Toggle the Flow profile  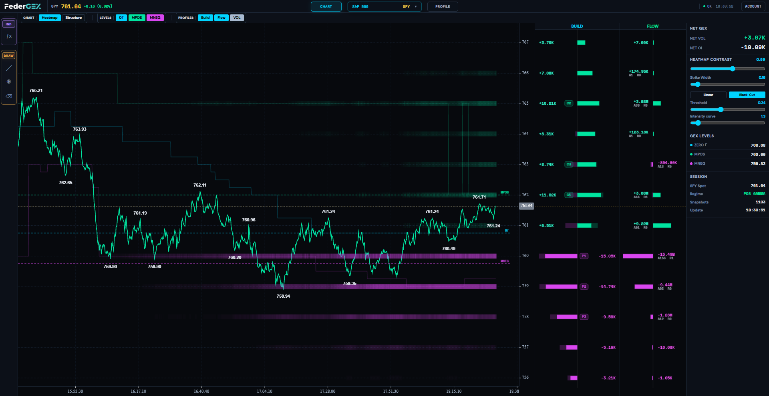pyautogui.click(x=221, y=18)
